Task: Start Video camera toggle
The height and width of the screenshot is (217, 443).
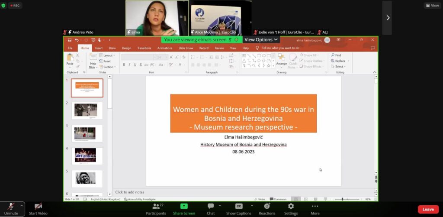Action: [39, 207]
